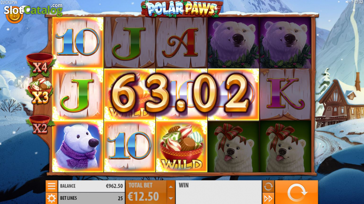The image size is (364, 204).
Task: Click the X4 multiplier bowl icon
Action: coord(40,65)
